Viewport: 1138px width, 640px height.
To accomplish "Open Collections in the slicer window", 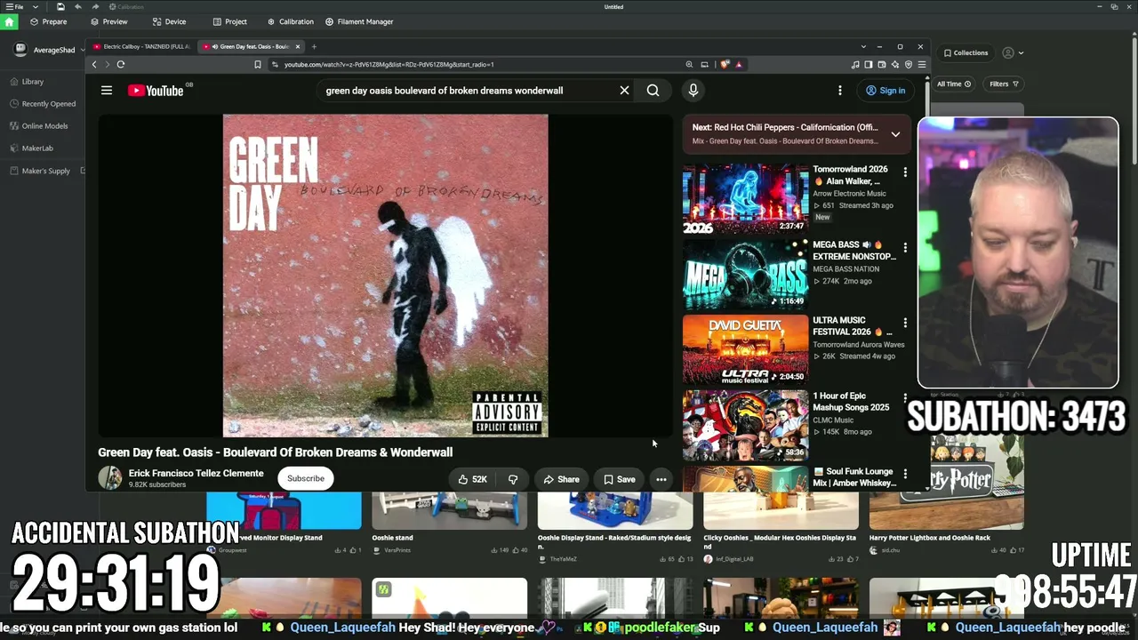I will tap(966, 52).
